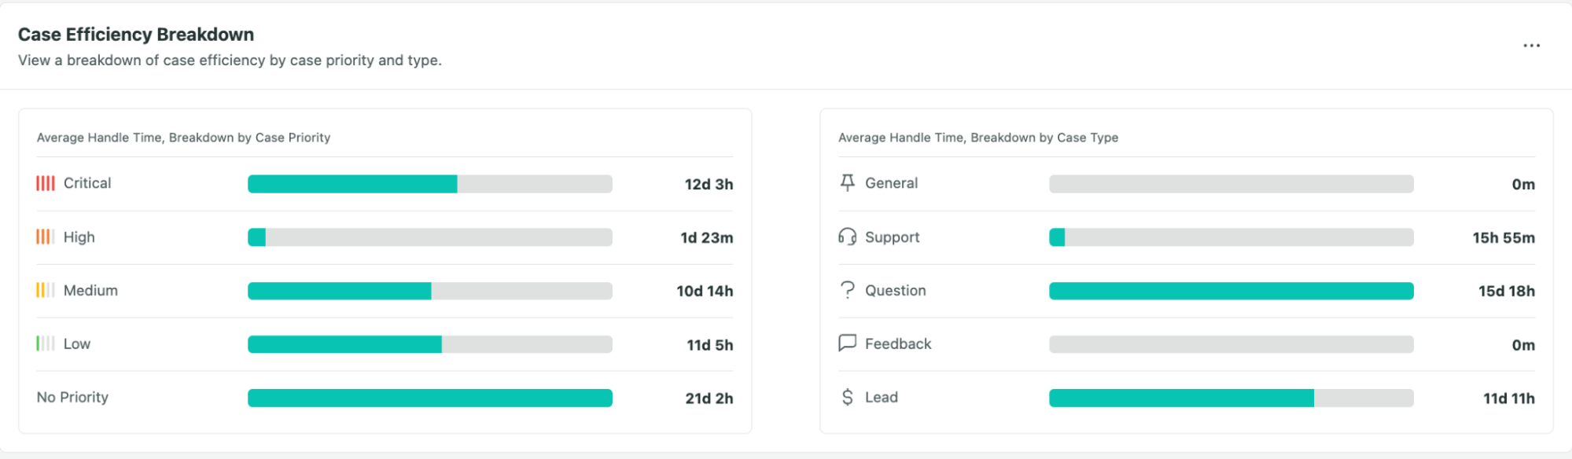
Task: Open the ellipsis options menu
Action: [1532, 45]
